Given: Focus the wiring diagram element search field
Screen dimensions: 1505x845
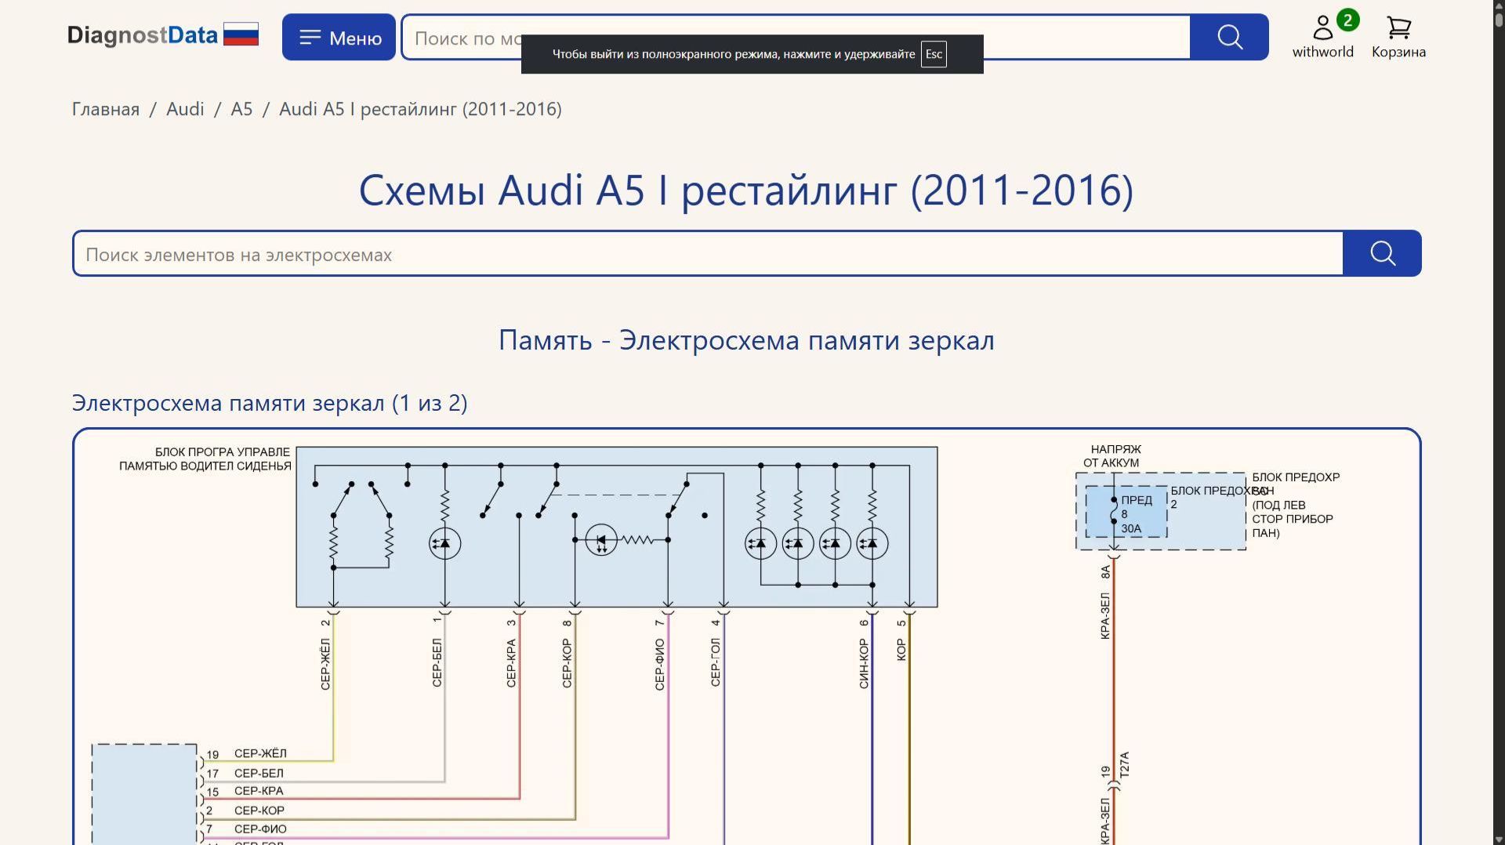Looking at the screenshot, I should click(708, 253).
